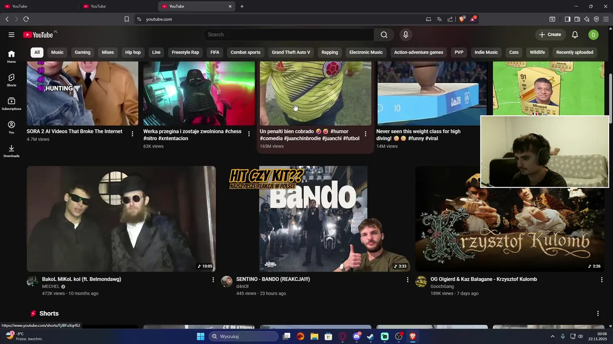Click the share page icon
Image resolution: width=613 pixels, height=344 pixels.
[x=450, y=19]
